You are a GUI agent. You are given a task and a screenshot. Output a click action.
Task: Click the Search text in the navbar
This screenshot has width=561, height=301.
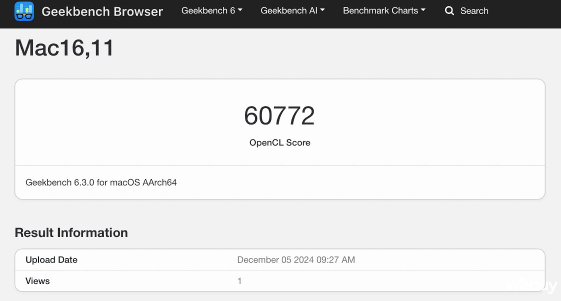[x=474, y=11]
